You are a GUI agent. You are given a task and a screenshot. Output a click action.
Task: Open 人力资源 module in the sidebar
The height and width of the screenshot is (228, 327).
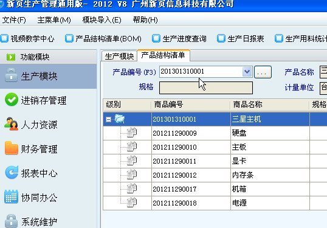click(x=39, y=125)
